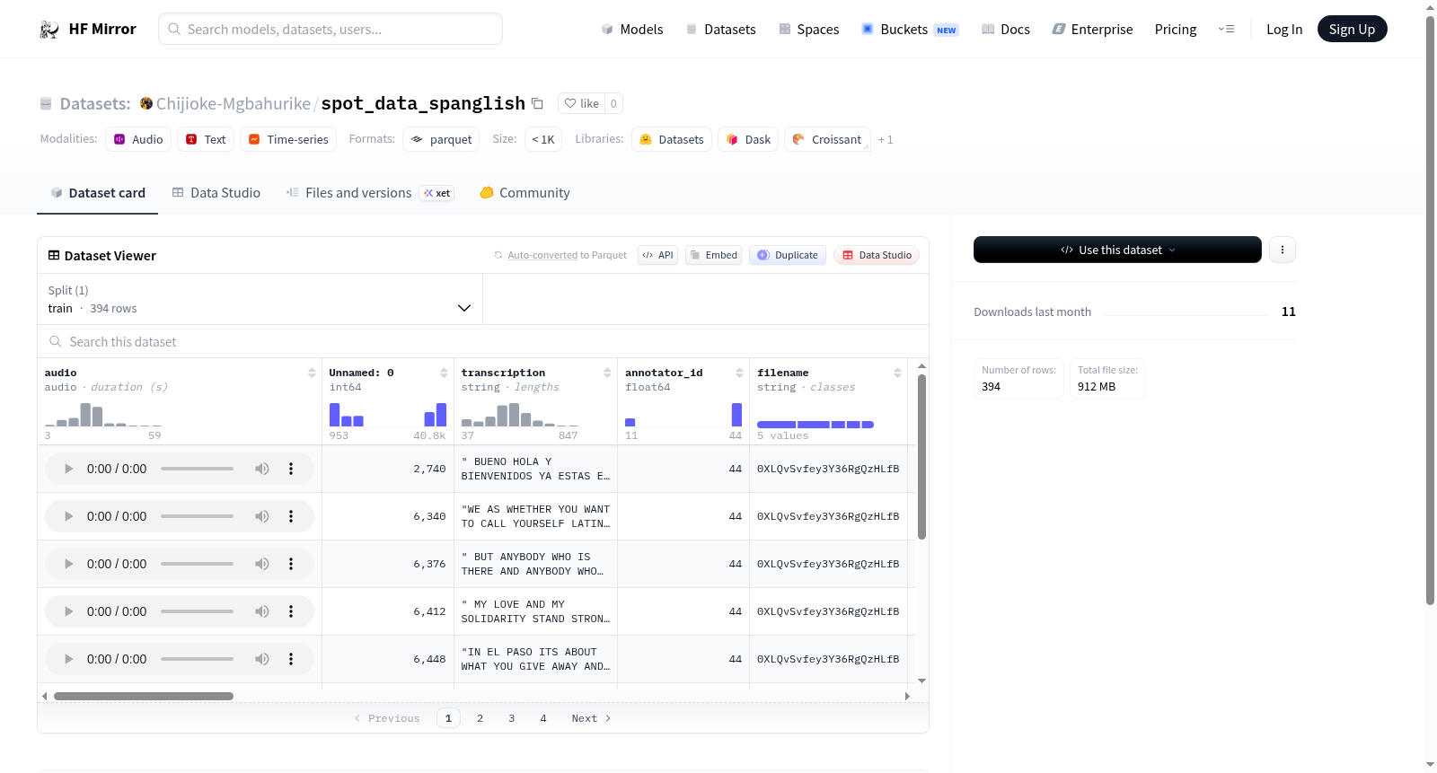
Task: Open Models in the top navigation
Action: click(x=632, y=30)
